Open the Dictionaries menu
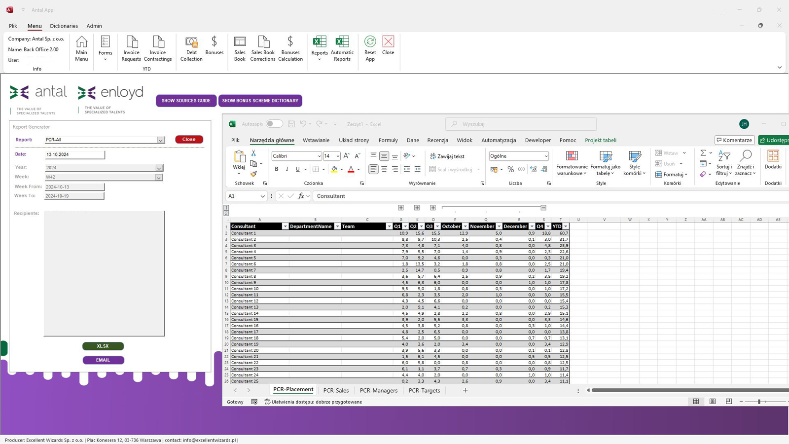Viewport: 789px width, 444px height. pyautogui.click(x=64, y=26)
